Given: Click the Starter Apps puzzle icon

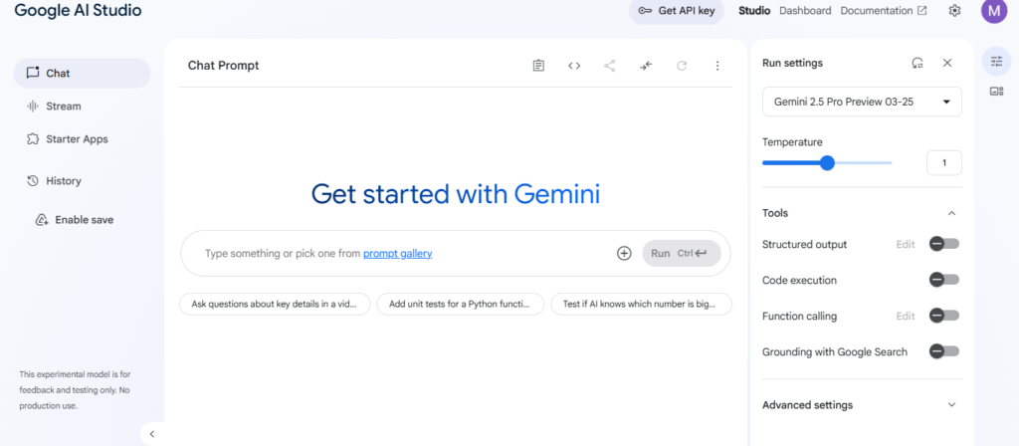Looking at the screenshot, I should 33,139.
